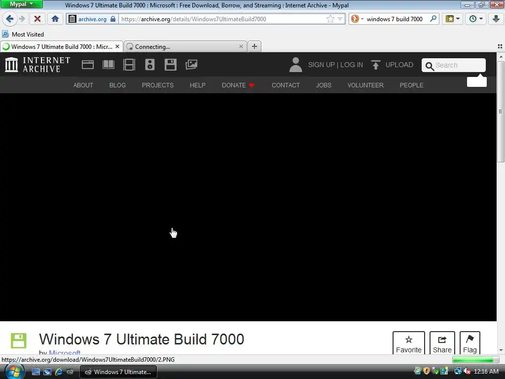This screenshot has width=505, height=379.
Task: Open the Mypal application menu
Action: point(21,4)
